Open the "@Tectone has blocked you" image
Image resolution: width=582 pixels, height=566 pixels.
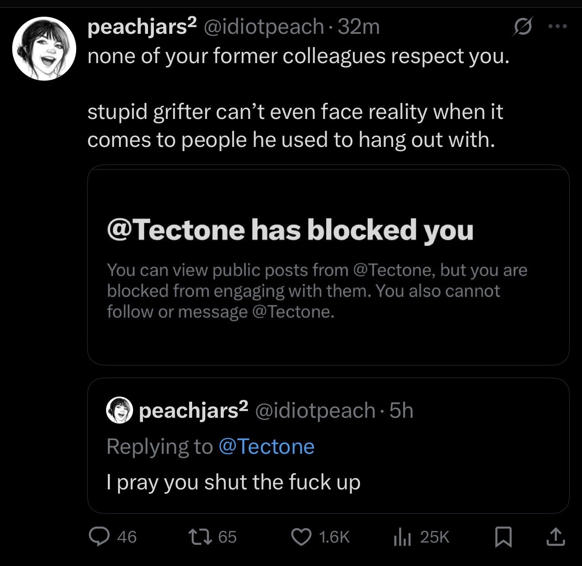(x=328, y=265)
